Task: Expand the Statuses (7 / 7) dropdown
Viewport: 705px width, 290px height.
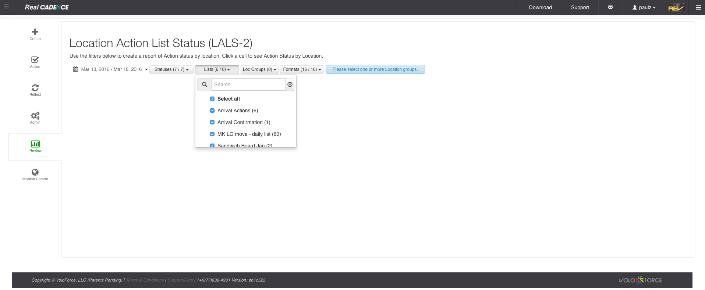Action: coord(171,69)
